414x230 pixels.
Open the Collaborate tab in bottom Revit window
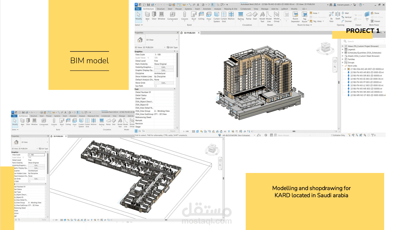106,116
